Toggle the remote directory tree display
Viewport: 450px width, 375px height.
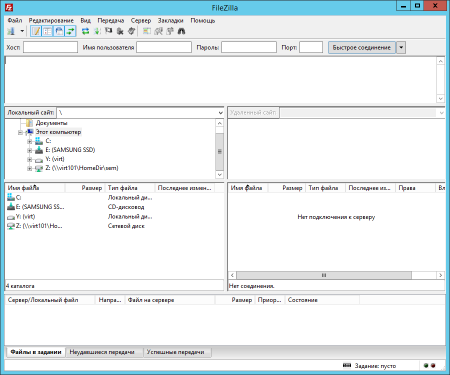click(59, 31)
